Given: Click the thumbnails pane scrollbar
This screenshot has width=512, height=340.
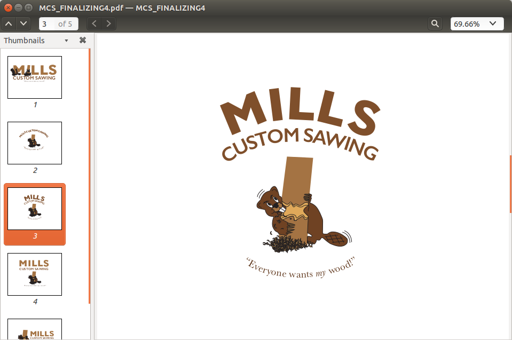Looking at the screenshot, I should [90, 176].
